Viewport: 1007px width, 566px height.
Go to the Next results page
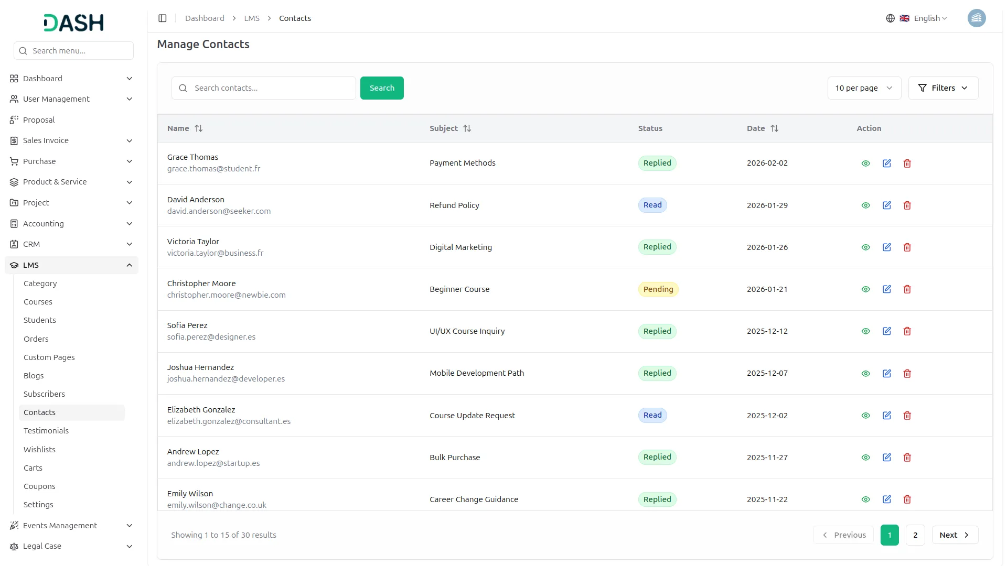(954, 535)
